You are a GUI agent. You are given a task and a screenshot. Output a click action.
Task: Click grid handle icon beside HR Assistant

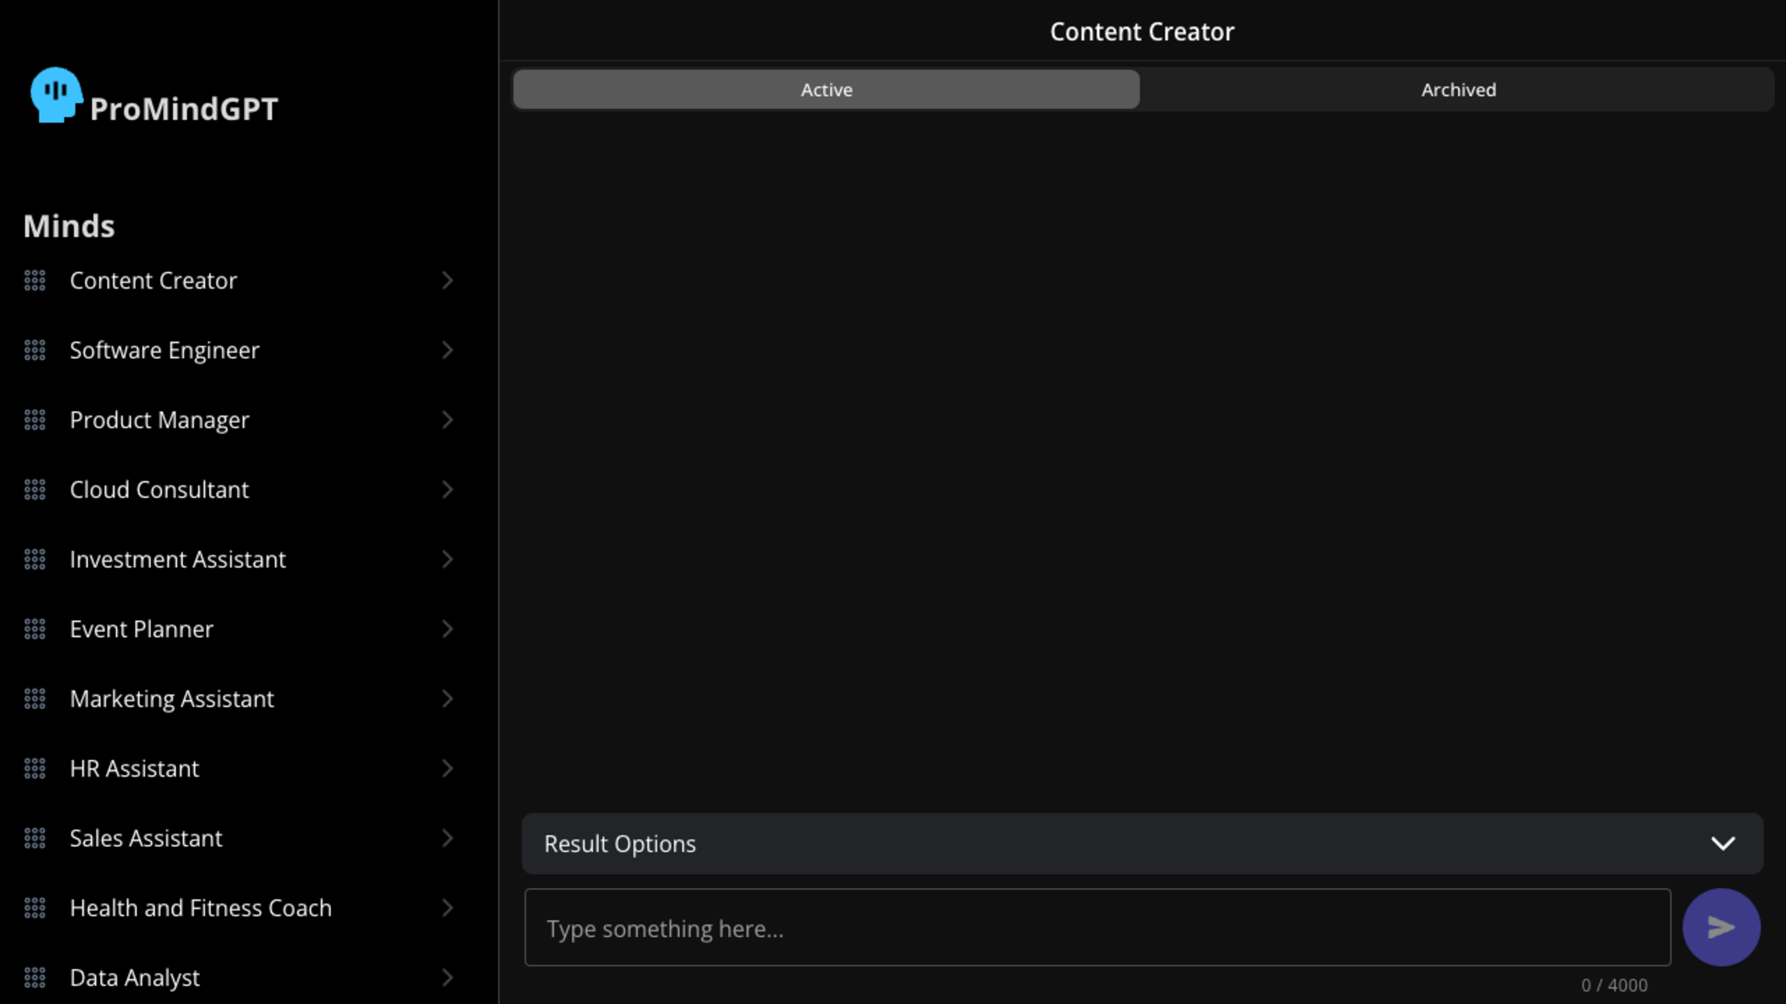pos(35,768)
